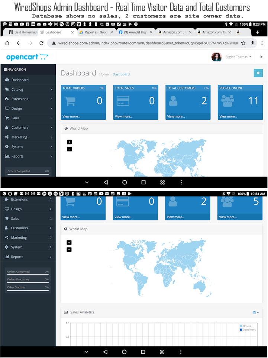Click View more on Total Orders tile
Image resolution: width=268 pixels, height=358 pixels.
pos(71,116)
